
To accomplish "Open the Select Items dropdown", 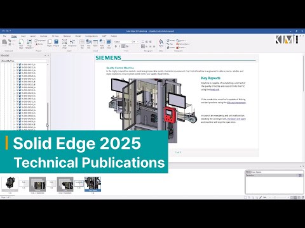I will click(x=183, y=44).
